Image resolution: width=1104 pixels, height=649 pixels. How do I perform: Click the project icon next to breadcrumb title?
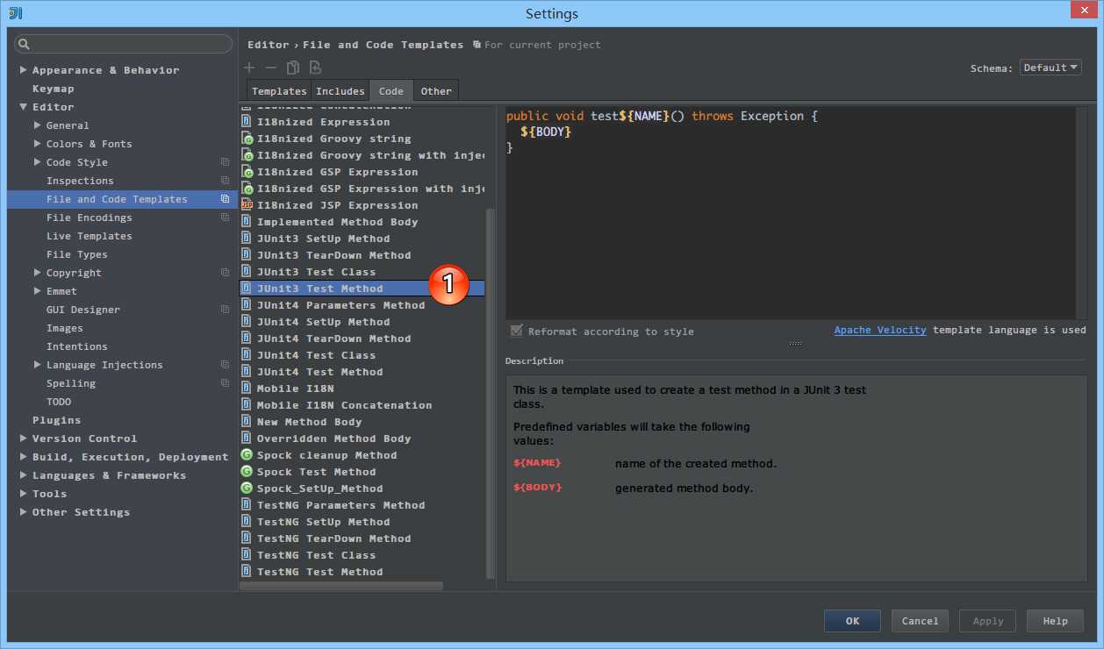(x=477, y=45)
